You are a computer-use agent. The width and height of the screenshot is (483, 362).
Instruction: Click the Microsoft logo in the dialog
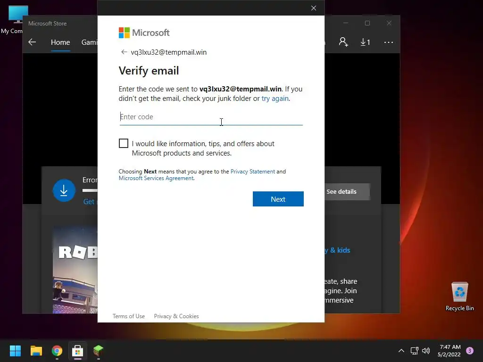point(144,33)
